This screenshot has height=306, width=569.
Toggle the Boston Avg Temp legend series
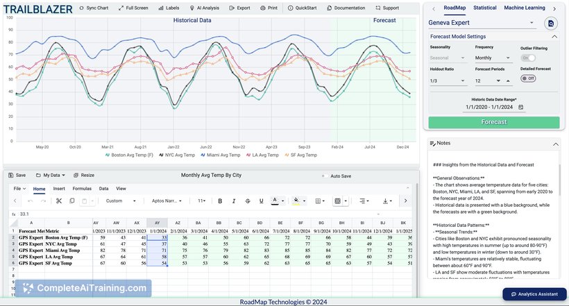[x=129, y=155]
